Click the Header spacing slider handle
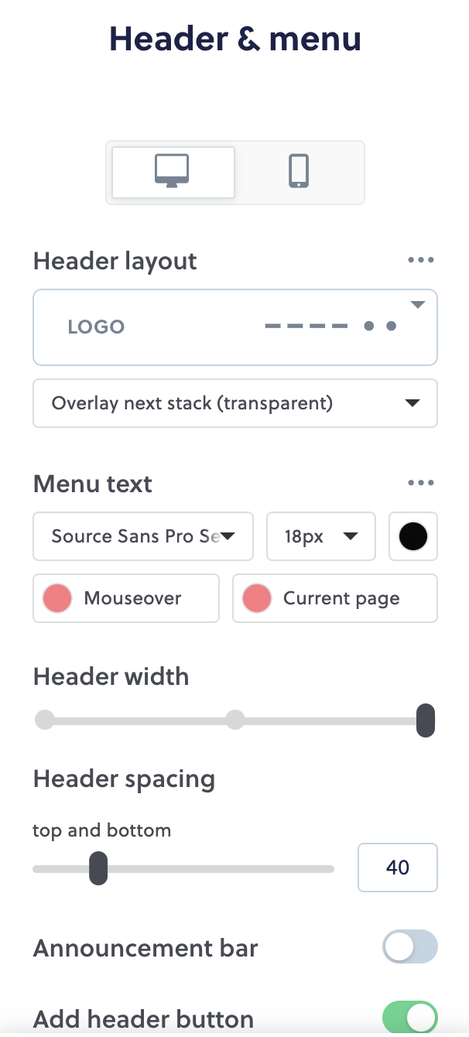The height and width of the screenshot is (1037, 469). point(98,868)
